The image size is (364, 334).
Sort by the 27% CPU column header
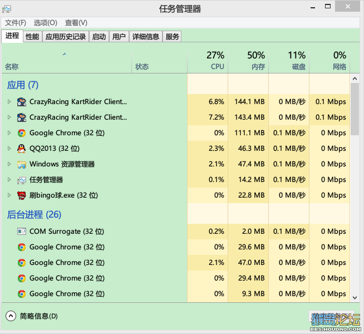click(x=208, y=61)
